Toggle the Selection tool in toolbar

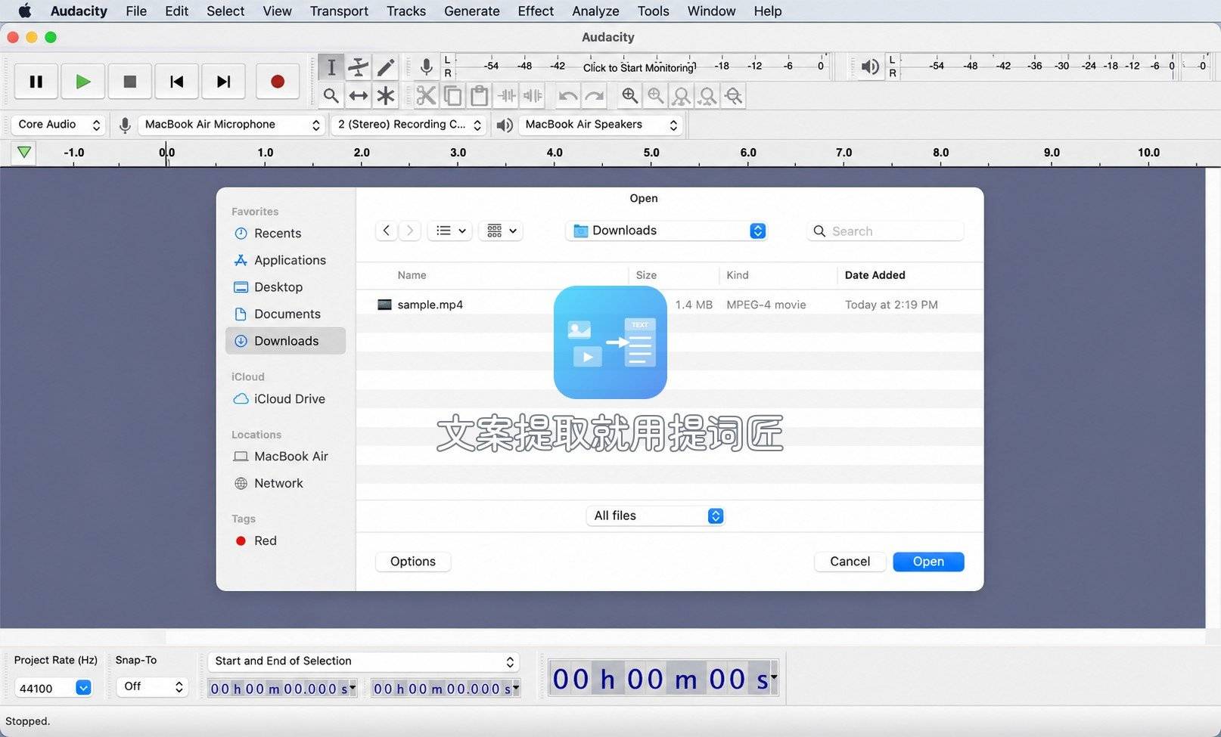[331, 67]
